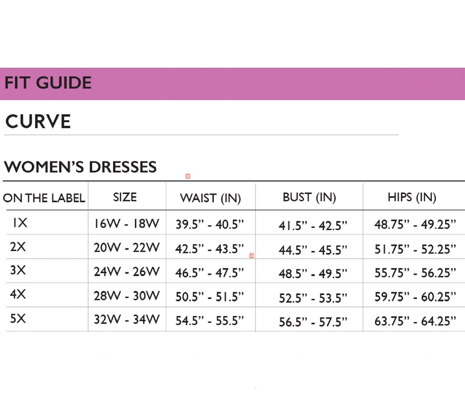Select the 1X label row
Screen dimensions: 465x414
click(20, 223)
